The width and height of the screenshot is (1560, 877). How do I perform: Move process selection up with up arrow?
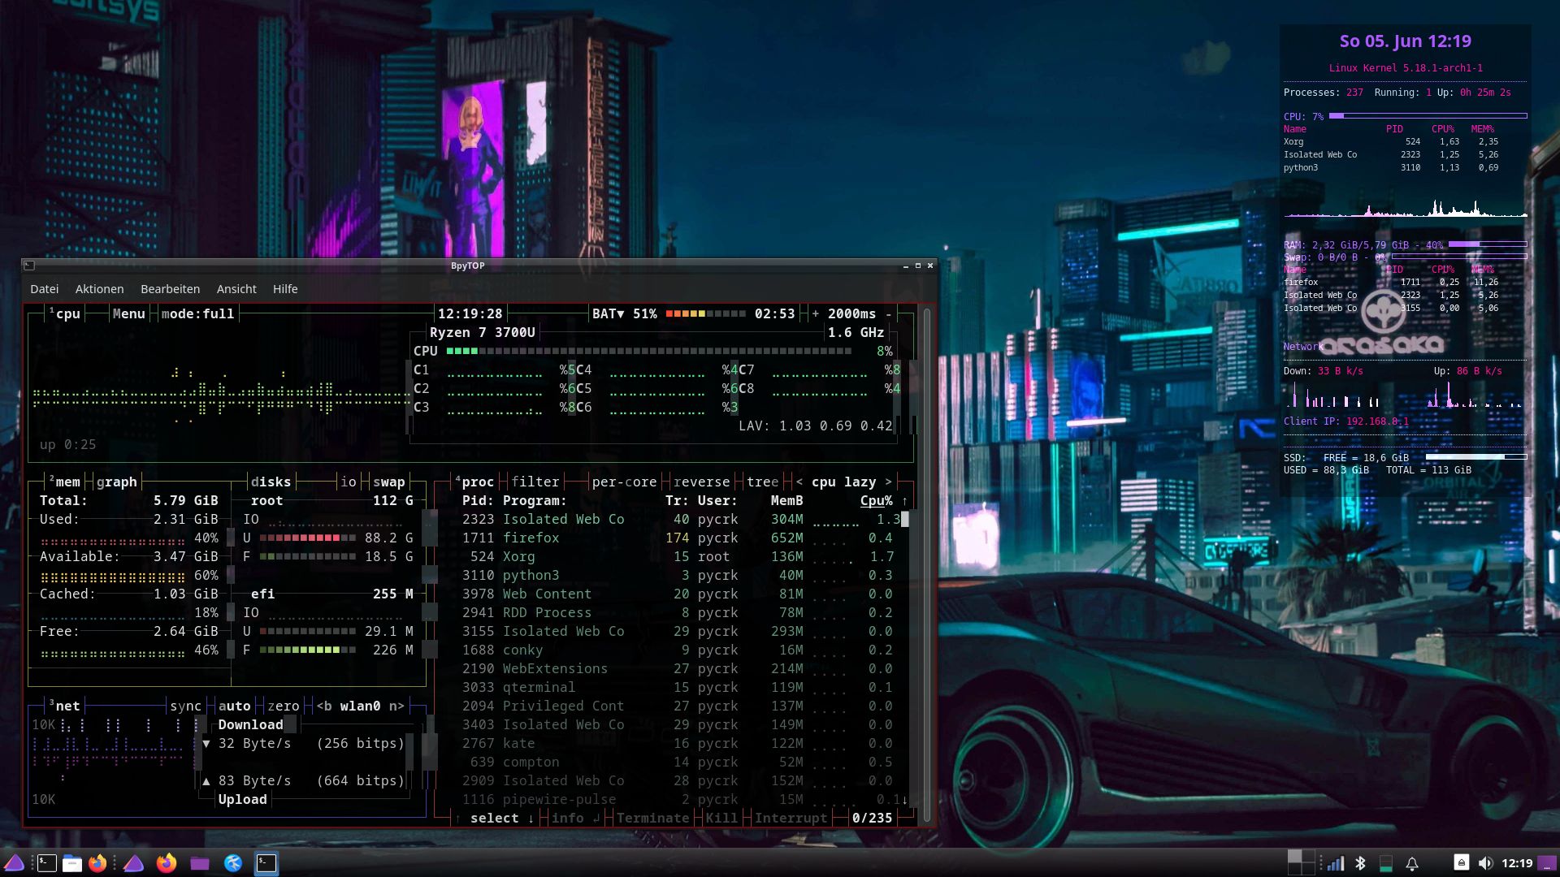(x=457, y=818)
